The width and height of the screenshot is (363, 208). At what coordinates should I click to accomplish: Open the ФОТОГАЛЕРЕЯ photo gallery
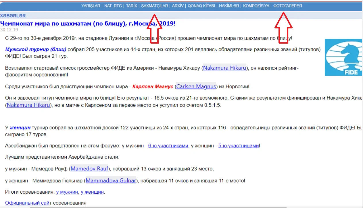[x=288, y=6]
